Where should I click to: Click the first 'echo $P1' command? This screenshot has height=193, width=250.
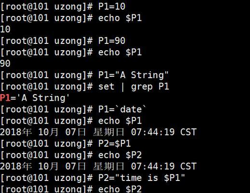pyautogui.click(x=120, y=18)
